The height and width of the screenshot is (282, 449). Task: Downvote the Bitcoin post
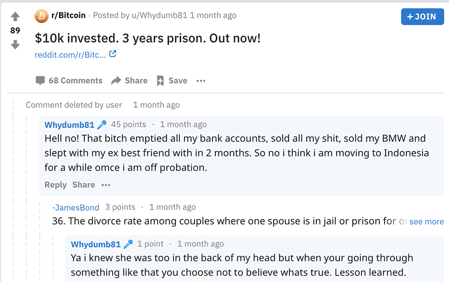15,44
